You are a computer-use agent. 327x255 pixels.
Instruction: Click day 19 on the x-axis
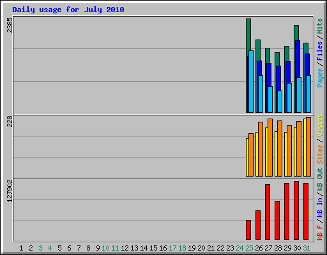click(x=192, y=248)
